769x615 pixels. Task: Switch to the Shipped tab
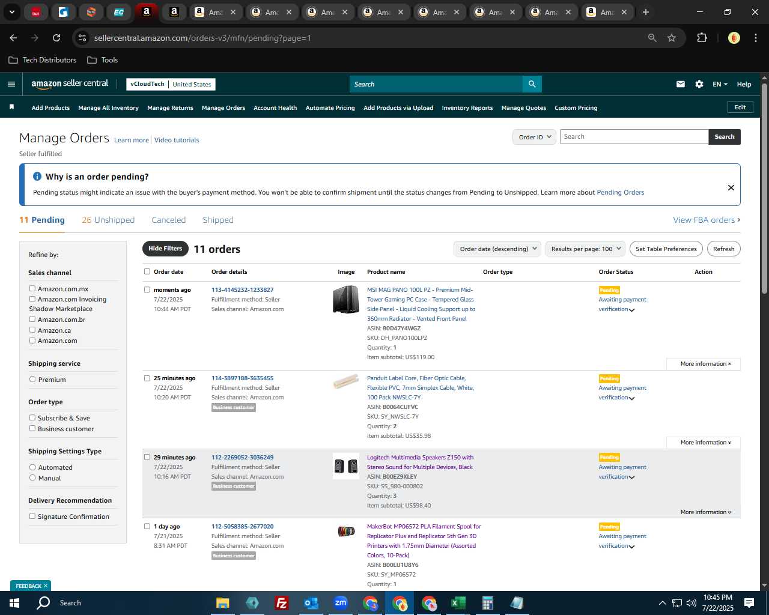coord(218,220)
